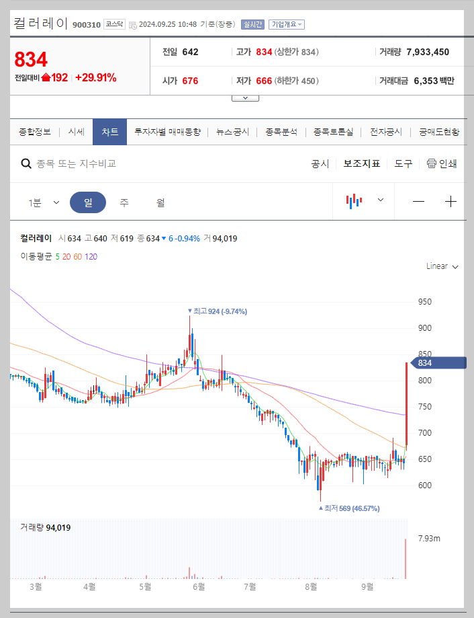The image size is (474, 618).
Task: Click the red 834 price marker
Action: tap(436, 362)
